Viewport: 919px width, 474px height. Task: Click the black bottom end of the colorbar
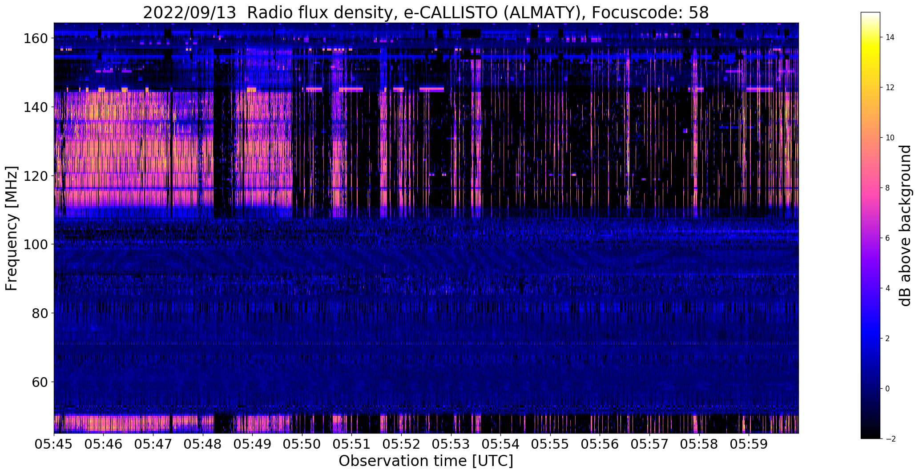click(x=871, y=436)
